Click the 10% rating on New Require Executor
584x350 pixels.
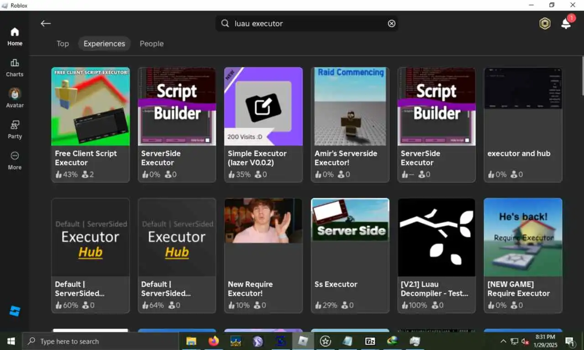point(239,305)
